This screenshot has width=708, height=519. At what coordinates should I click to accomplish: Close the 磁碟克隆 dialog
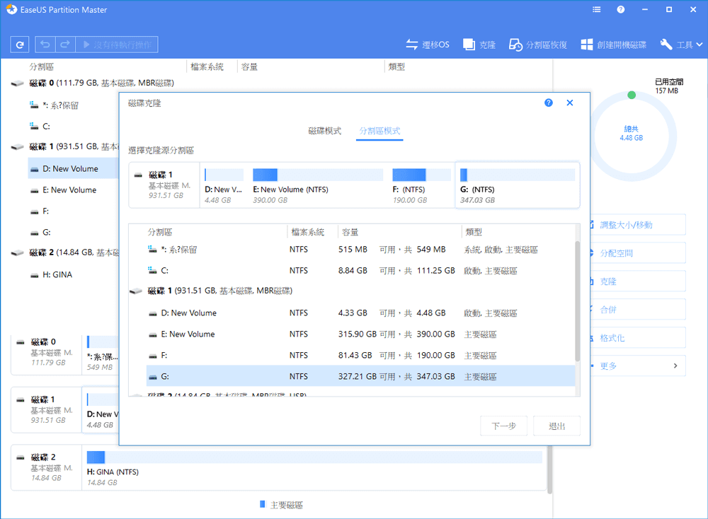pos(570,103)
